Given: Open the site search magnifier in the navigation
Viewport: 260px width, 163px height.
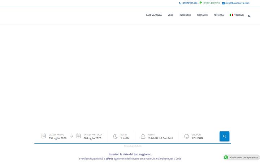Looking at the screenshot, I should (250, 16).
